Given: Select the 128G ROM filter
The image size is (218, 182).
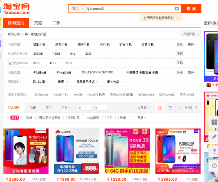Looking at the screenshot, I should [56, 54].
